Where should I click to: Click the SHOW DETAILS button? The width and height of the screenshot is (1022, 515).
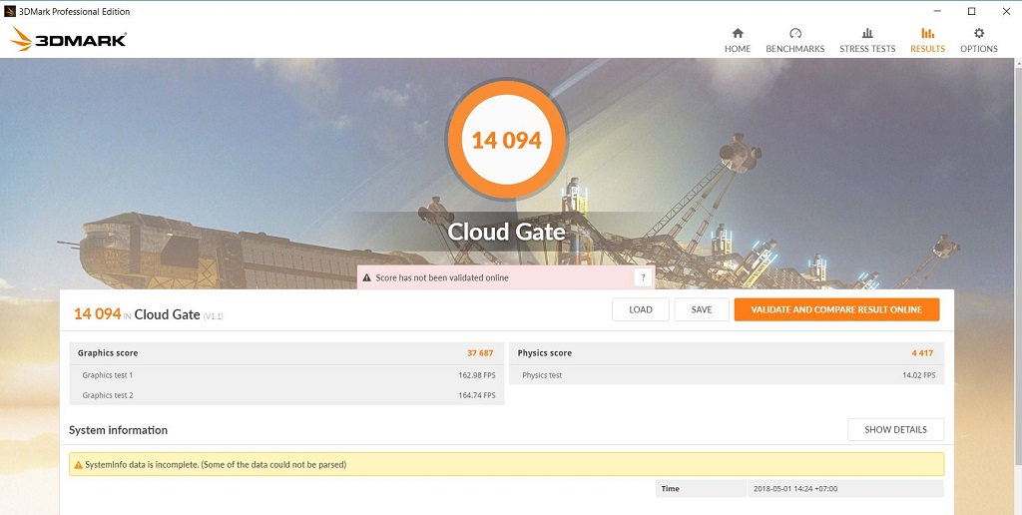click(x=895, y=429)
